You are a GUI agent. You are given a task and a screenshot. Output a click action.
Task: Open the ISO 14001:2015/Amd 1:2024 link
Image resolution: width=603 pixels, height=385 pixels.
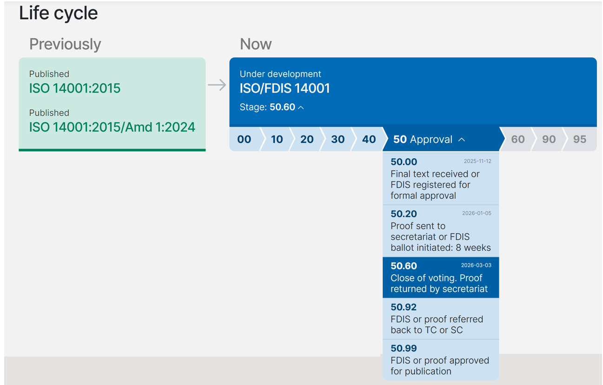coord(112,127)
